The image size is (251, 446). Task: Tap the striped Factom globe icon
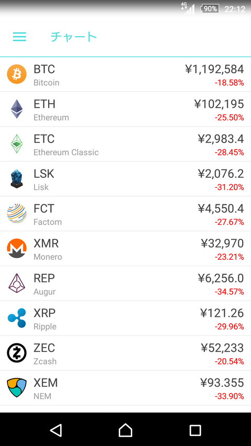pos(17,214)
